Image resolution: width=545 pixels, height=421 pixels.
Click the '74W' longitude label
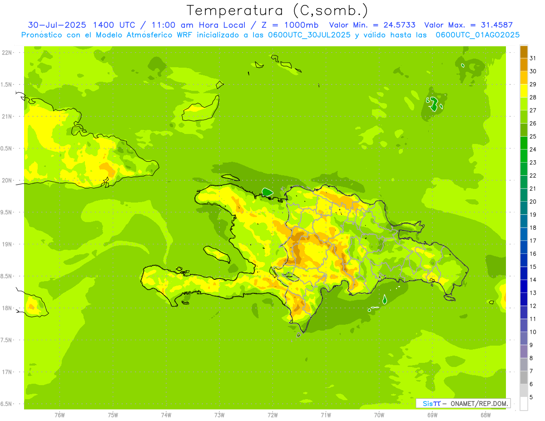point(166,415)
